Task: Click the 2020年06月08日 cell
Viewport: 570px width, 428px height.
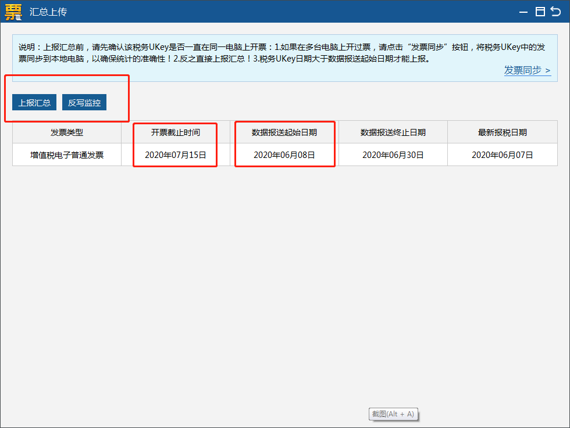Action: click(284, 155)
